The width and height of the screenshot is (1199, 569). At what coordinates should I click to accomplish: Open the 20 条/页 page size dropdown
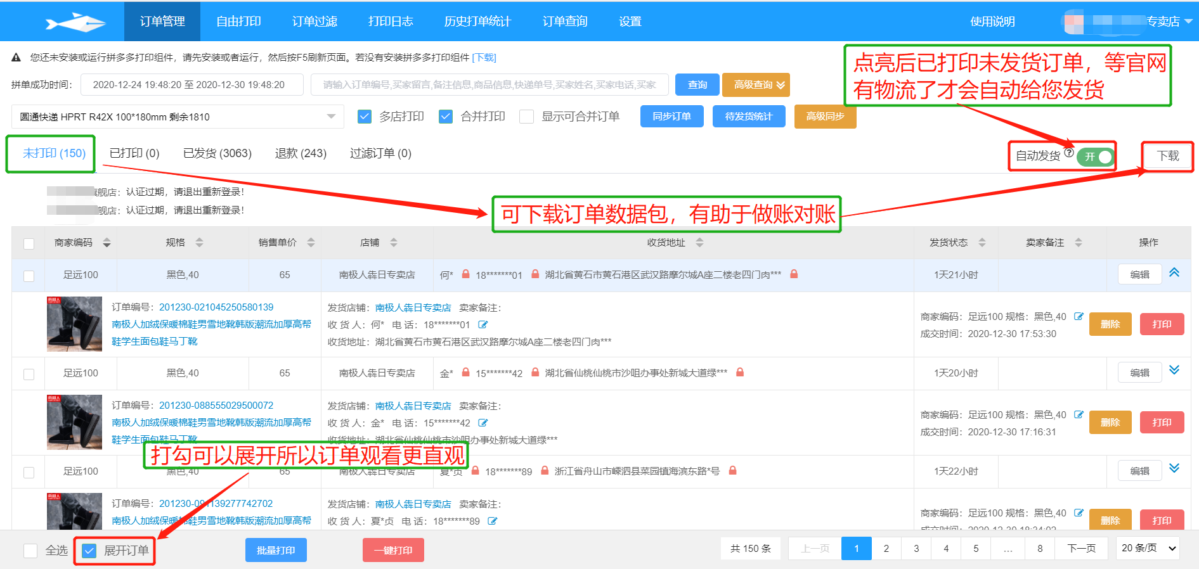[1148, 548]
